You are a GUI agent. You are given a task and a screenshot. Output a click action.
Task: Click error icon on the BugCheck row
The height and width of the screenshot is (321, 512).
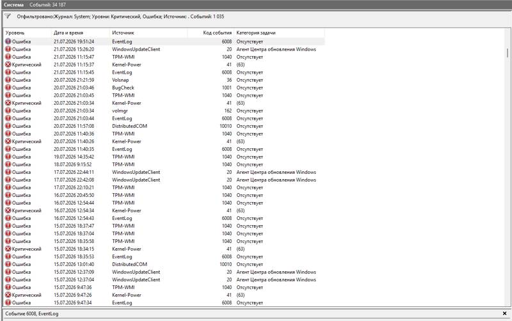[8, 88]
